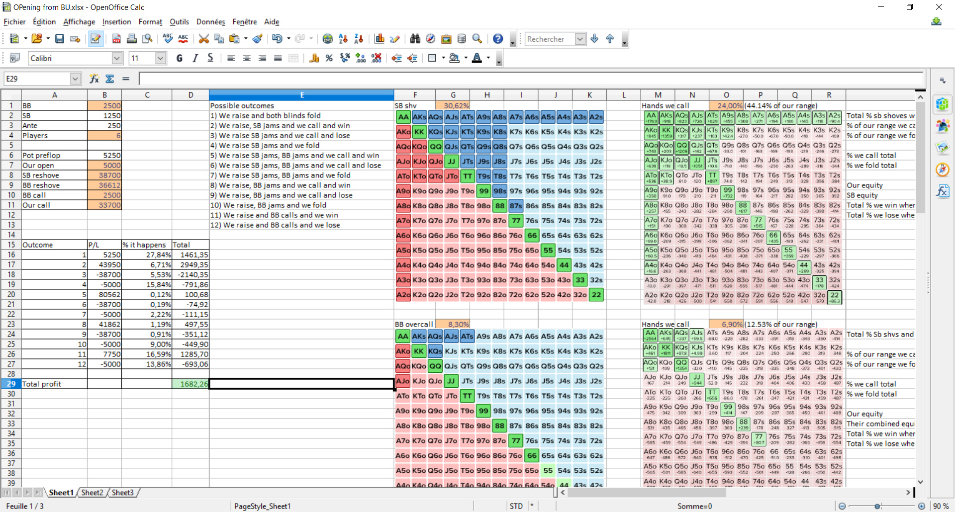This screenshot has width=955, height=512.
Task: Expand the Calibri font name dropdown
Action: pos(117,58)
